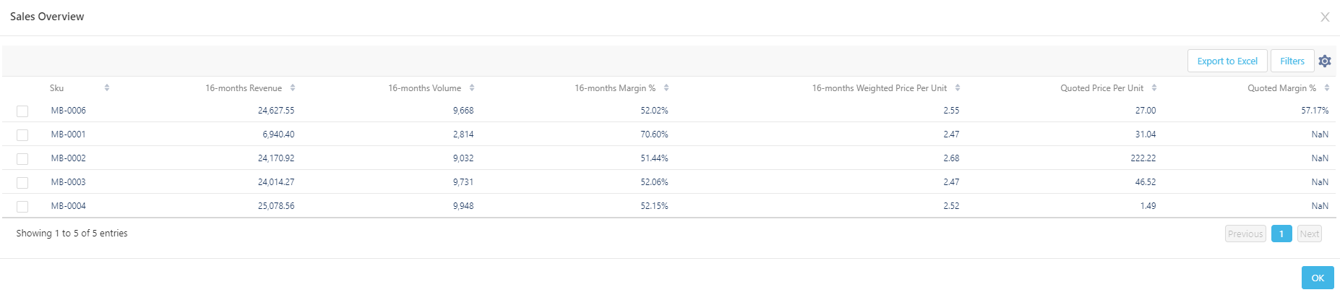The width and height of the screenshot is (1340, 295).
Task: Click the Next page button
Action: click(1309, 234)
